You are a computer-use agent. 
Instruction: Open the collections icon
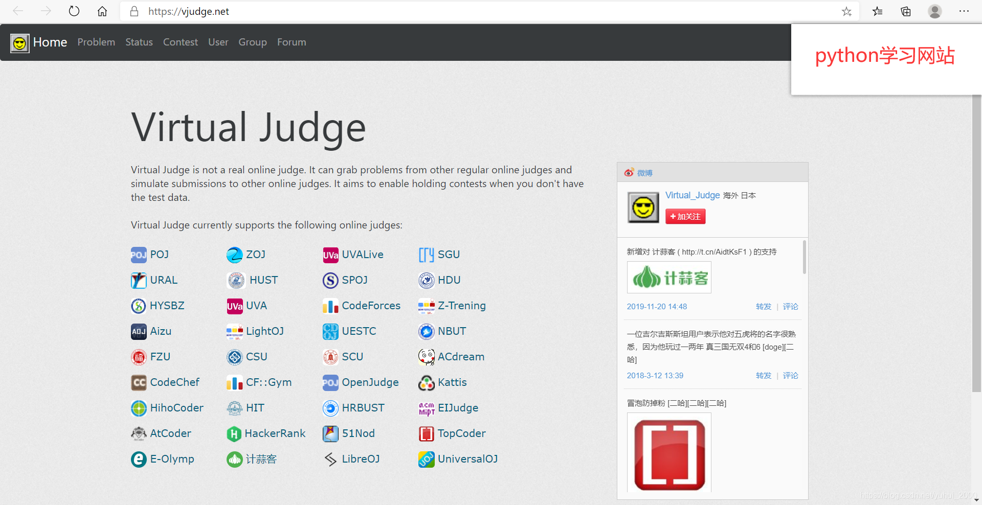pos(906,11)
